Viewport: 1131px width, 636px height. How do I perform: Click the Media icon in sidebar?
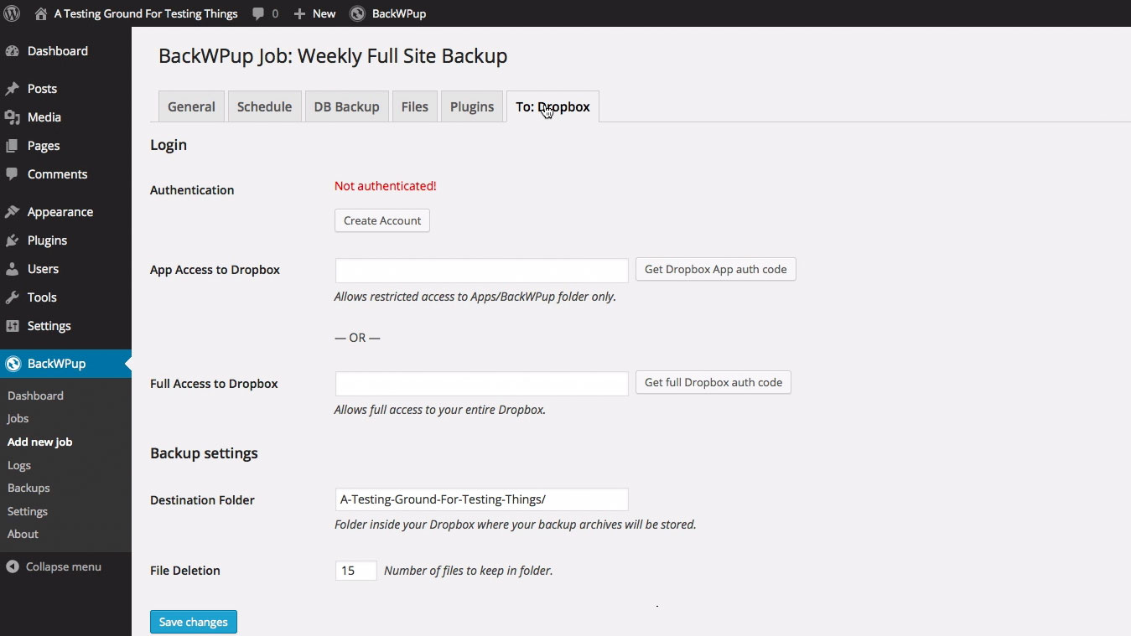(x=12, y=117)
